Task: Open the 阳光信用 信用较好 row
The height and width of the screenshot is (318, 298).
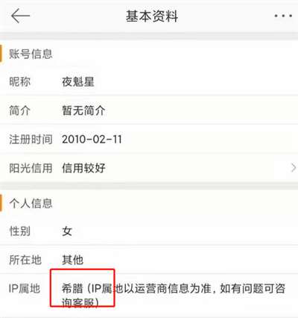Action: click(x=149, y=168)
